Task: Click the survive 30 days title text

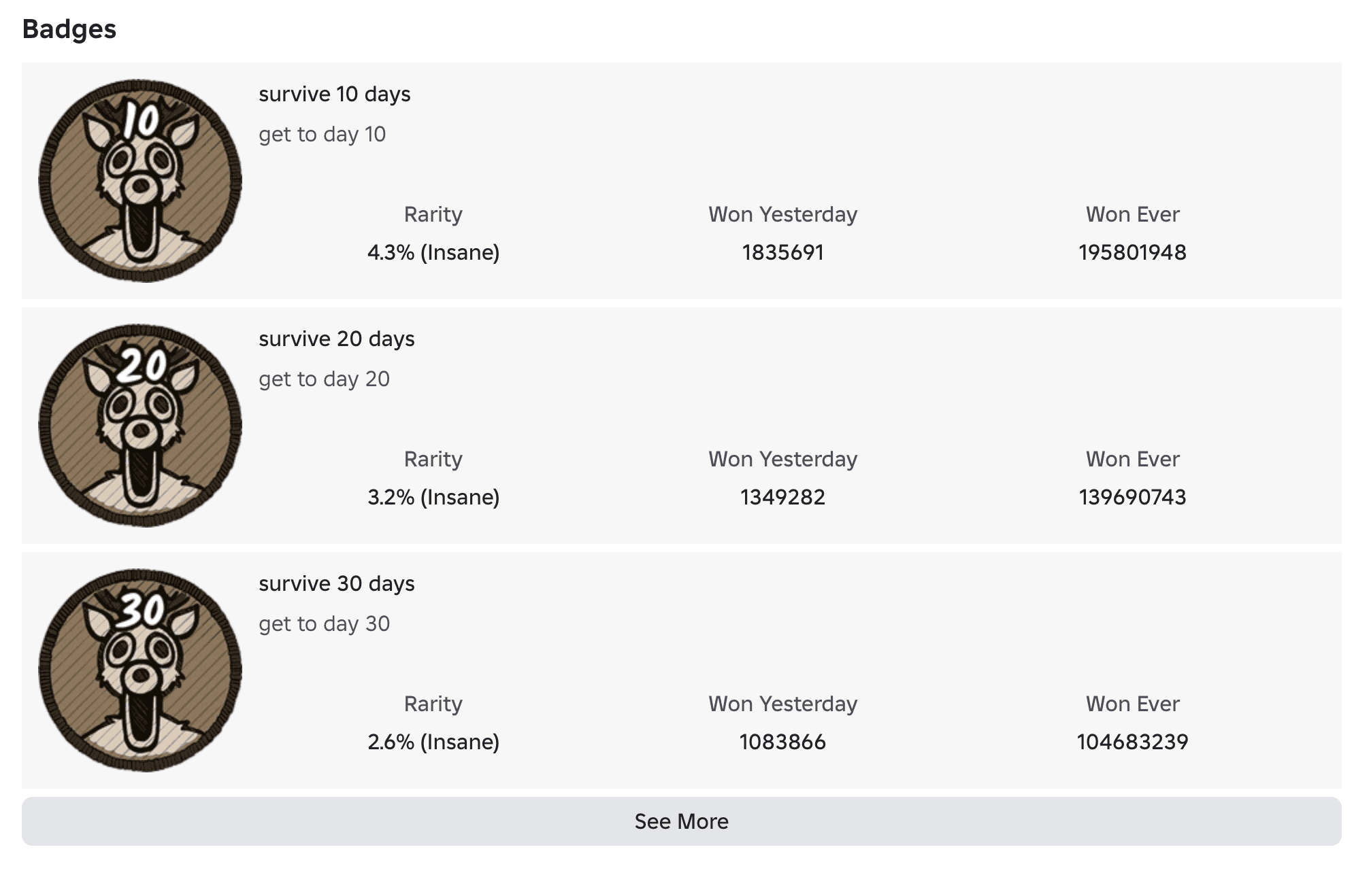Action: 336,583
